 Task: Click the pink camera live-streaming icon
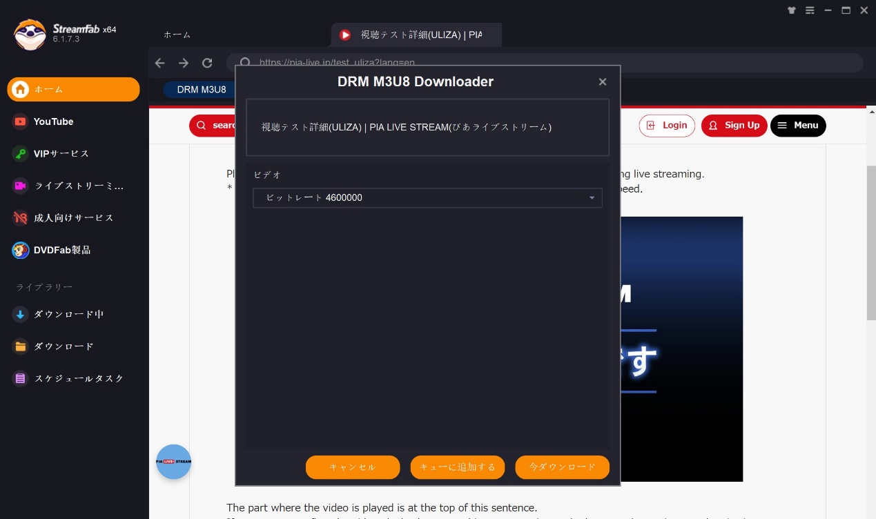(21, 186)
